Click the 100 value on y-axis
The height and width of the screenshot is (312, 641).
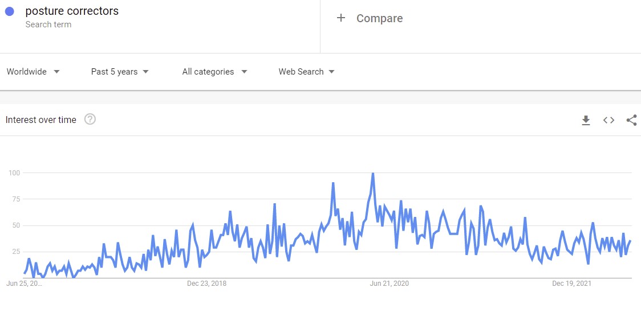(13, 173)
